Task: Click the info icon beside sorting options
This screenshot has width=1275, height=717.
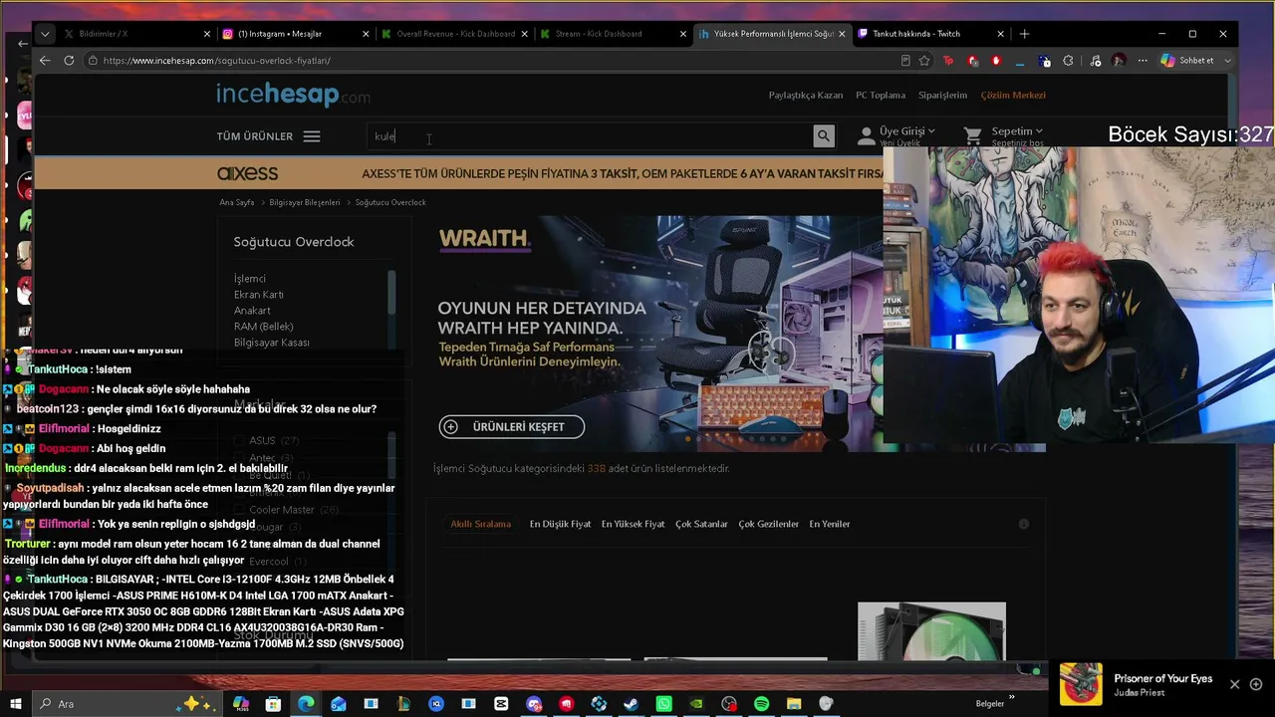Action: coord(1023,524)
